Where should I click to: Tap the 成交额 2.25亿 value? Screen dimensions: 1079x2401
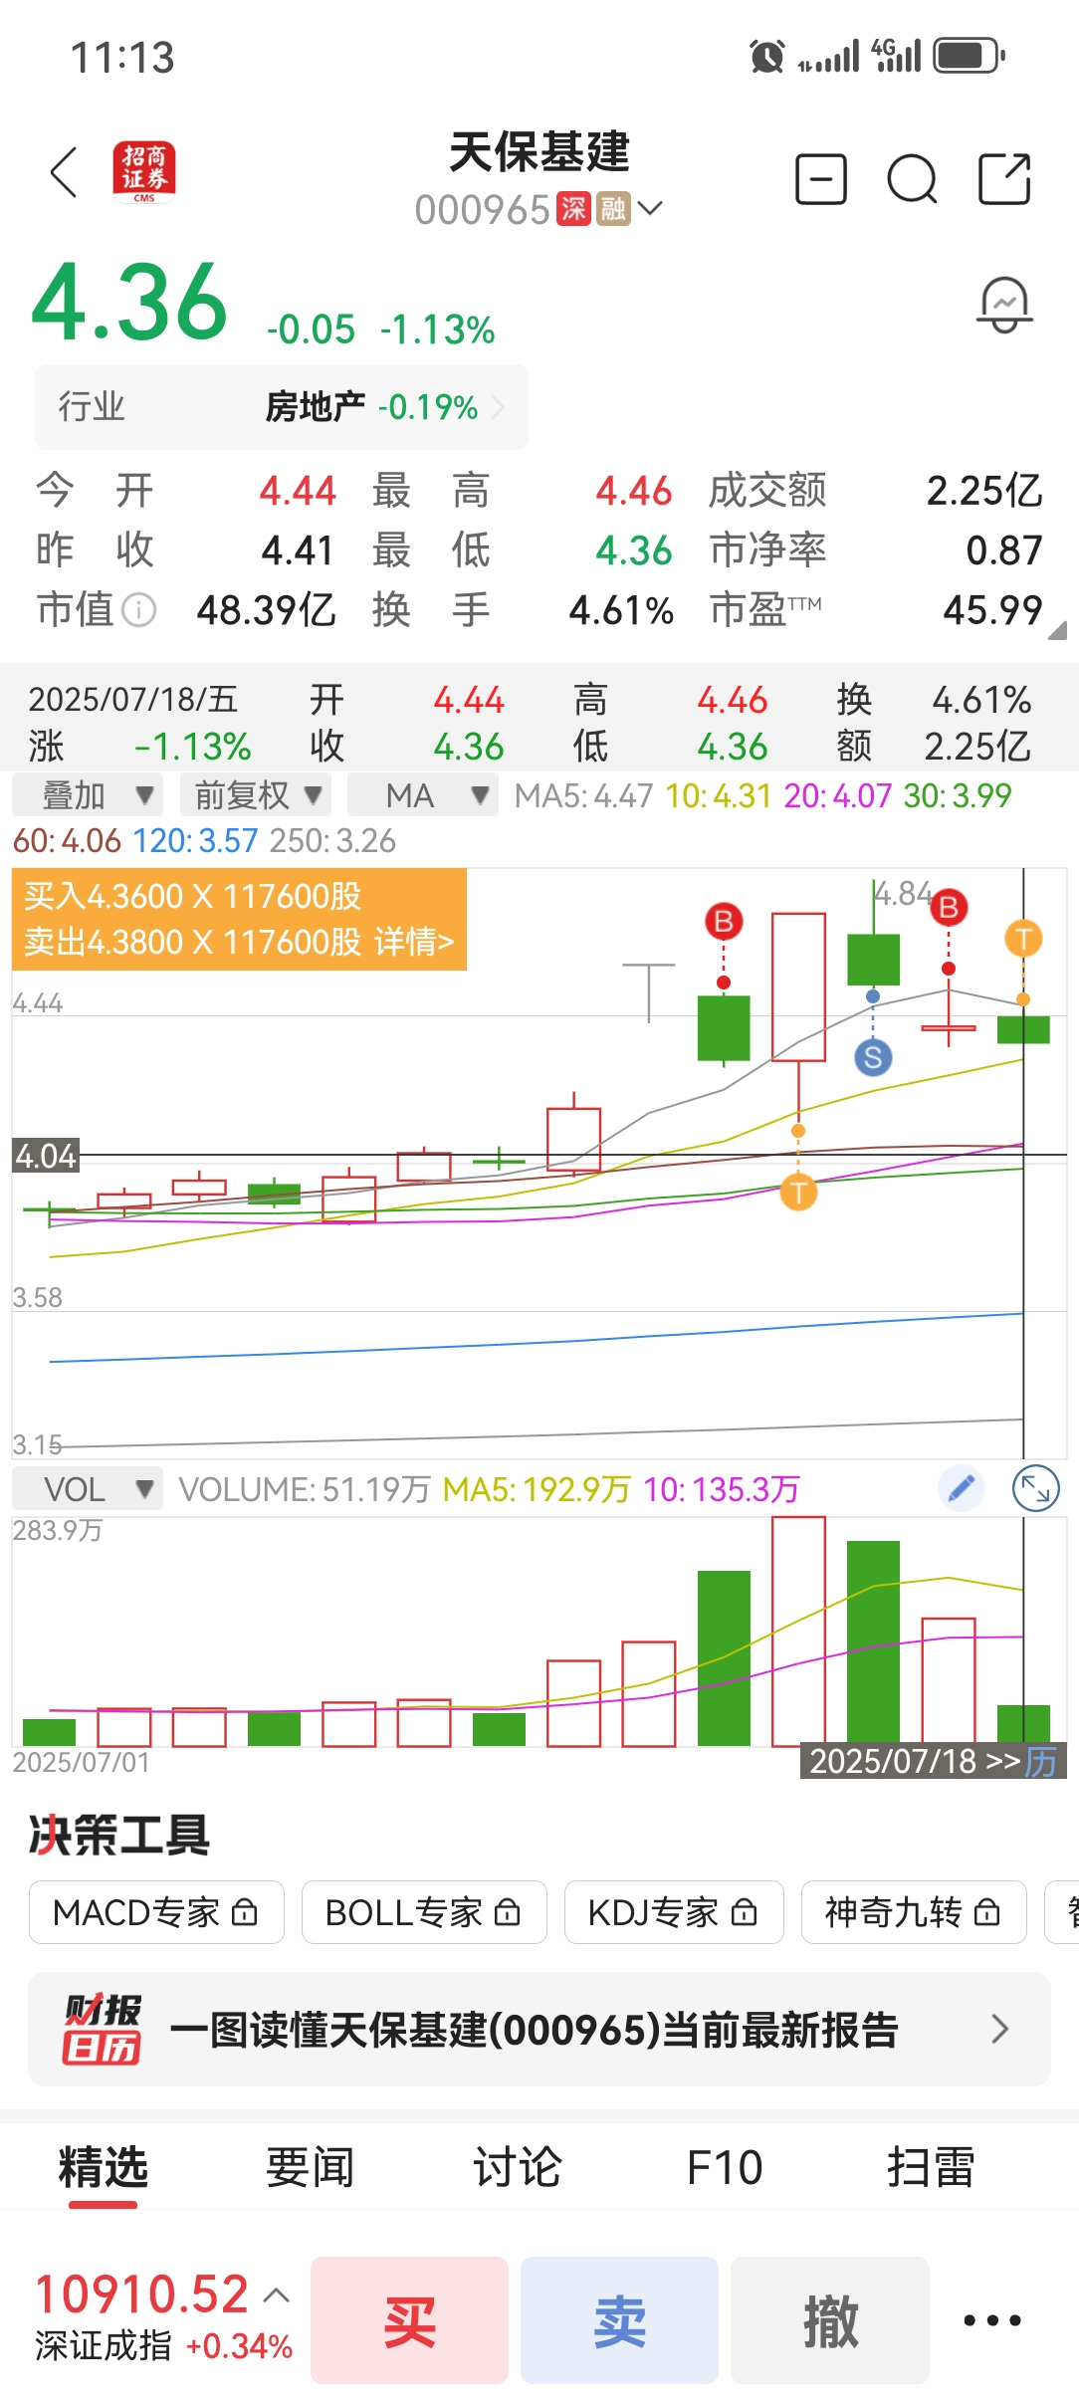(983, 490)
